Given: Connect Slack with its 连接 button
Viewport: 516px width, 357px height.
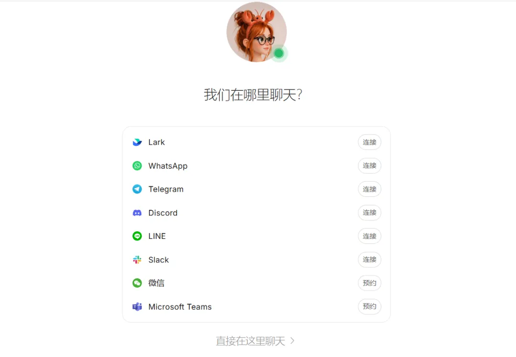Looking at the screenshot, I should pos(369,260).
